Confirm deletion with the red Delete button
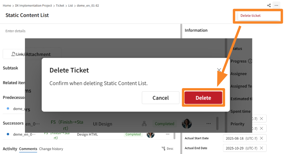 203,98
